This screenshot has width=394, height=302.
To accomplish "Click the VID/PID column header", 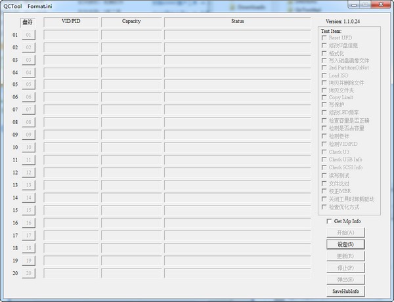I will 71,22.
